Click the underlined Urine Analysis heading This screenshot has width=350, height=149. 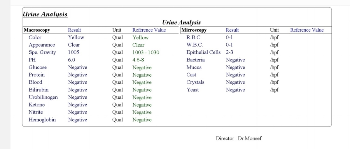tap(45, 14)
